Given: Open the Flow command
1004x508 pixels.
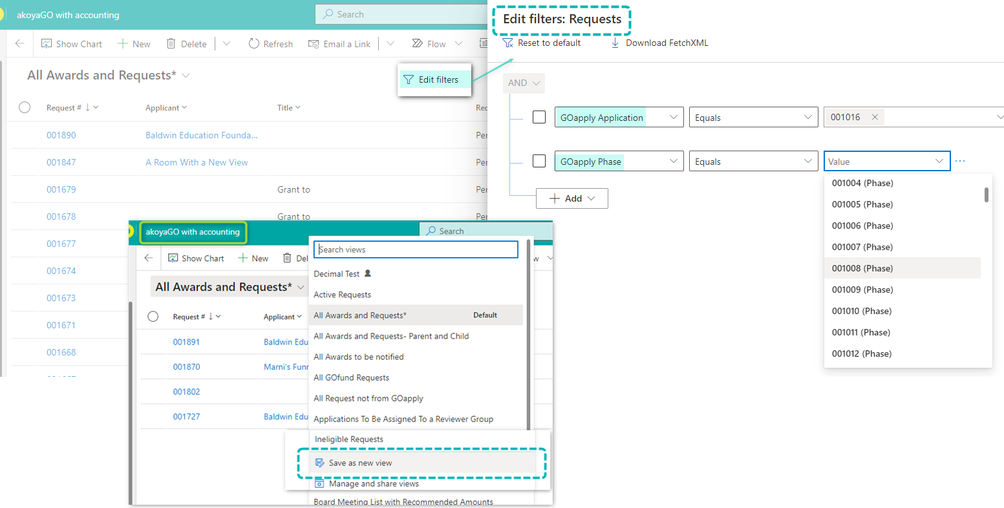Looking at the screenshot, I should (x=429, y=44).
